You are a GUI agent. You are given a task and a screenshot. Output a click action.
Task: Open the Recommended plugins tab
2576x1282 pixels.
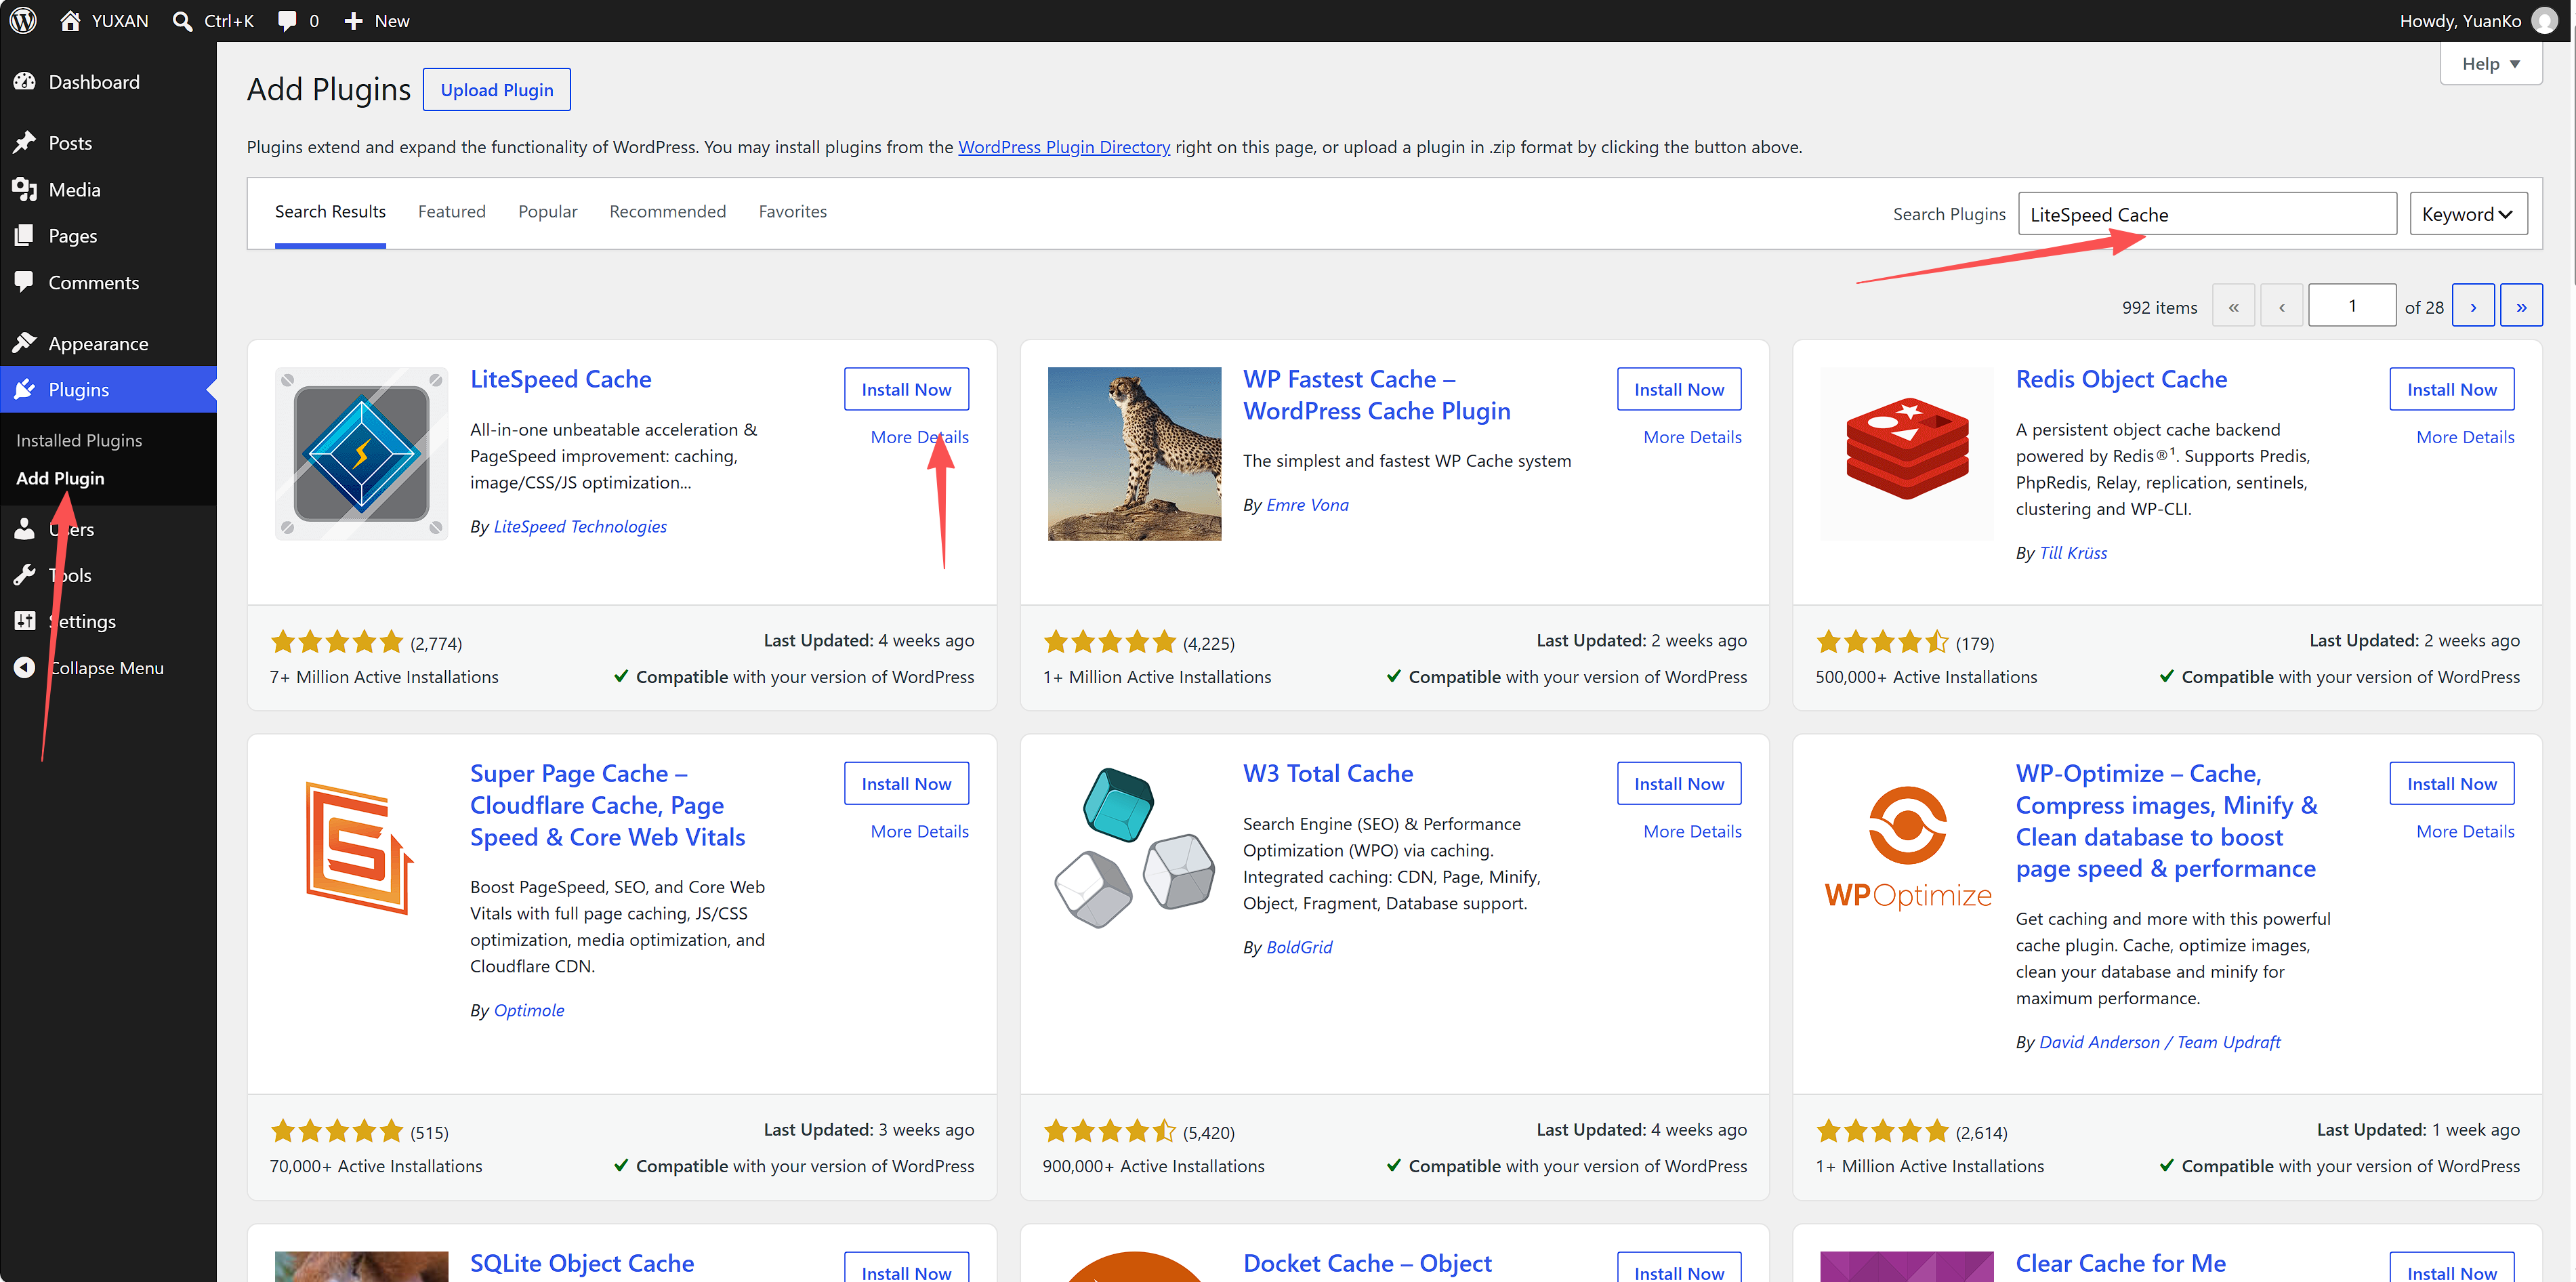668,212
